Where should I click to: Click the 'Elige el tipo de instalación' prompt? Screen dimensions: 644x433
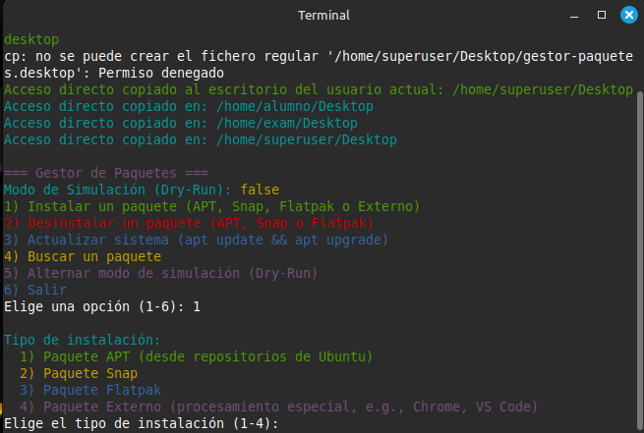click(x=142, y=423)
